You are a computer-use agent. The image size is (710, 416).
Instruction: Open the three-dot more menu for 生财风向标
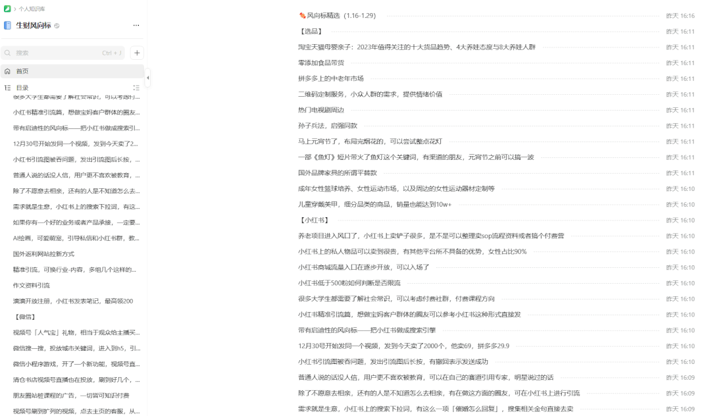coord(136,26)
